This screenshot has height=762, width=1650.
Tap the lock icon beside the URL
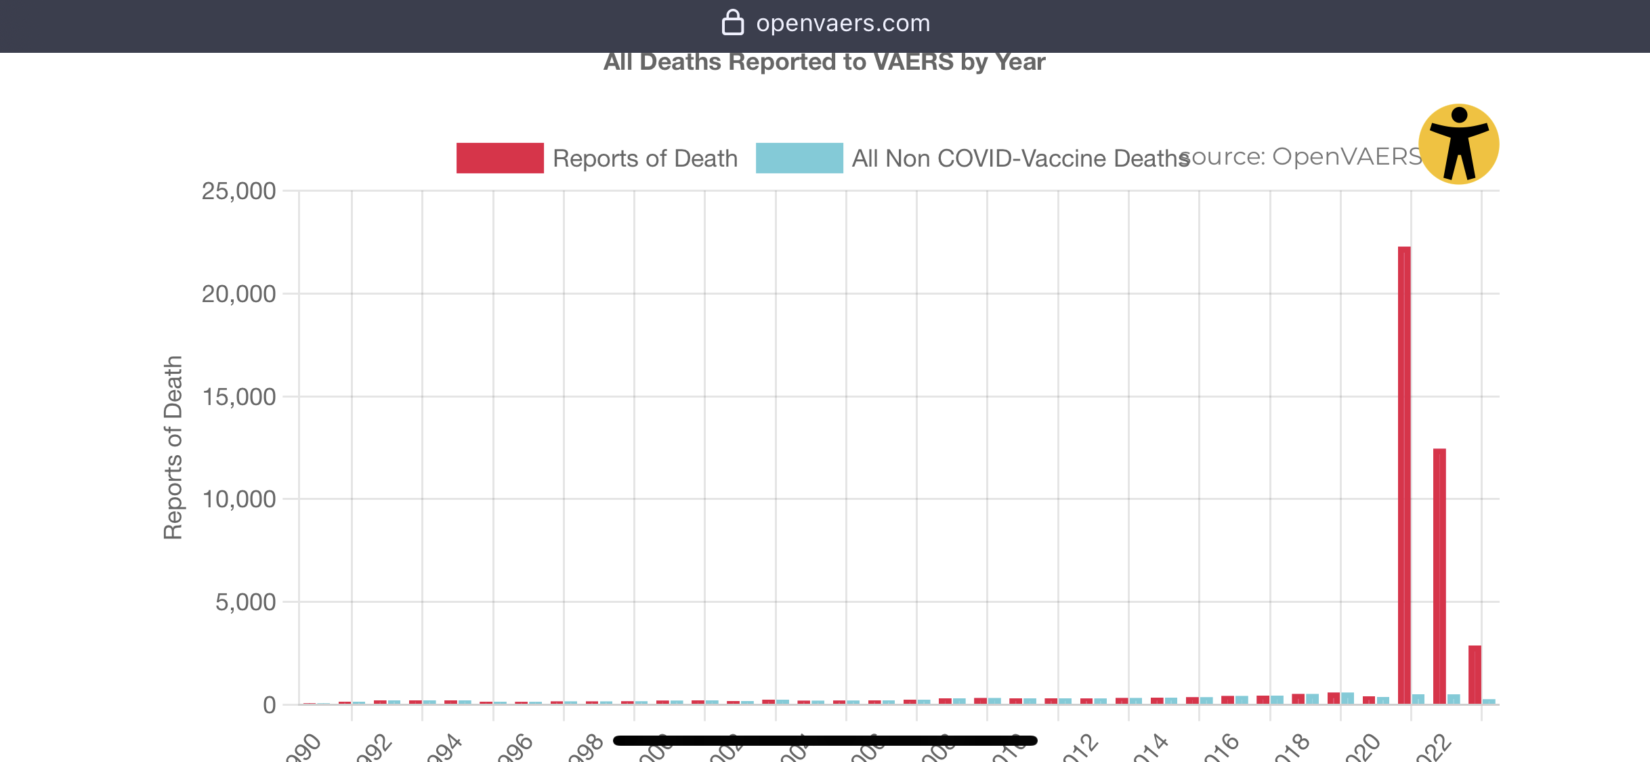pos(732,23)
